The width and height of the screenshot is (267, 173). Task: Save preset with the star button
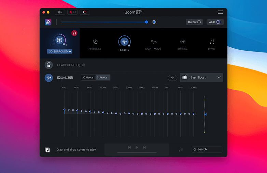[172, 78]
